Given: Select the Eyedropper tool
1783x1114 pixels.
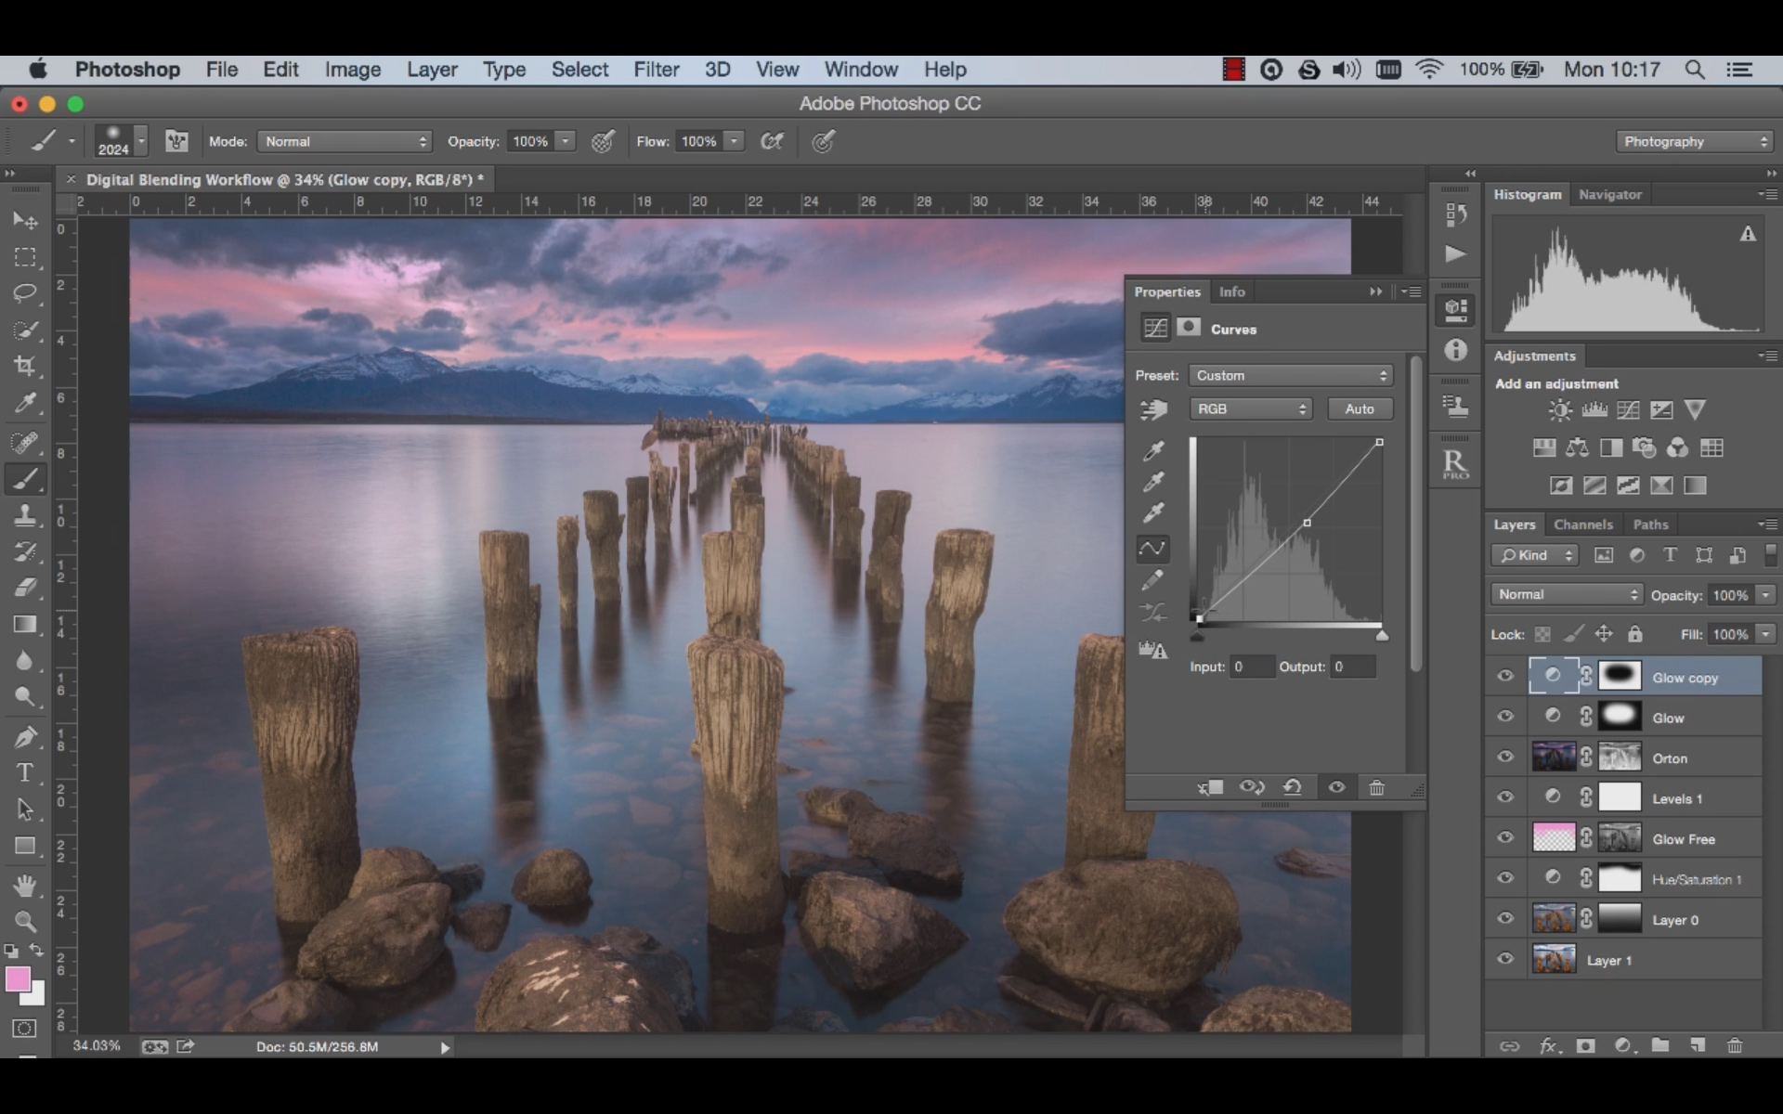Looking at the screenshot, I should pos(27,403).
